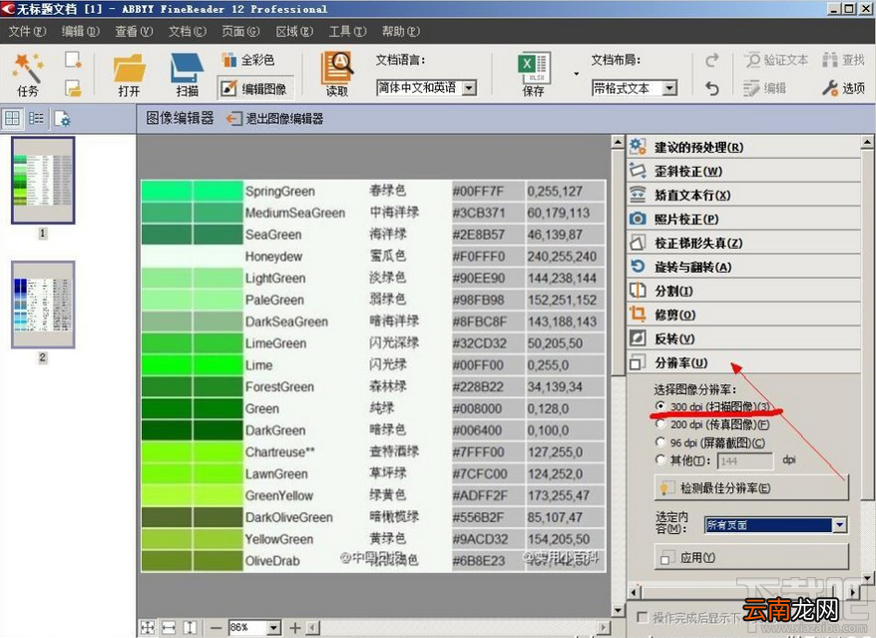The width and height of the screenshot is (876, 638).
Task: Click 检测最佳分辨率 button
Action: tap(751, 488)
